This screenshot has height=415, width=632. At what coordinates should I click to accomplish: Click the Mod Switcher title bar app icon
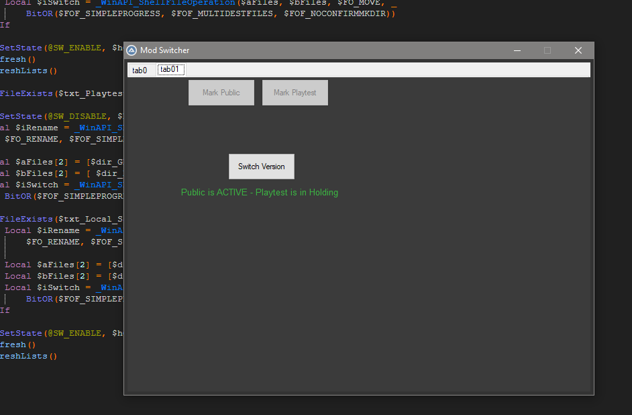point(131,50)
